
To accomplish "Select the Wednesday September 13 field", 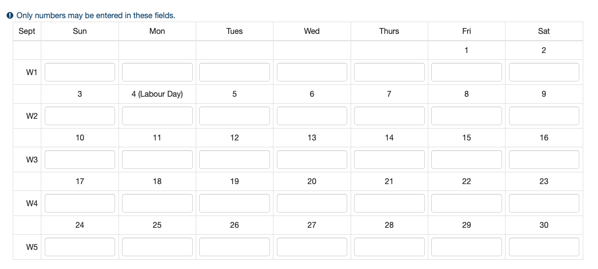I will (x=312, y=160).
